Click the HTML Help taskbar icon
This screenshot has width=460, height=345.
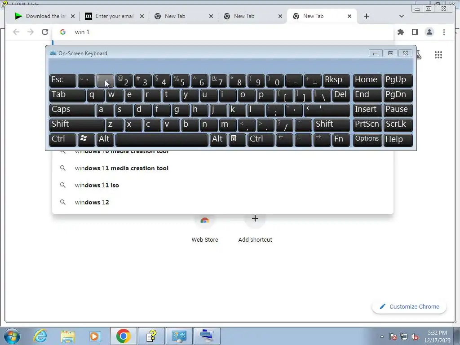(151, 336)
